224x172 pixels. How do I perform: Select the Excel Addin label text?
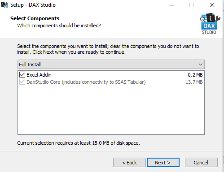point(39,75)
